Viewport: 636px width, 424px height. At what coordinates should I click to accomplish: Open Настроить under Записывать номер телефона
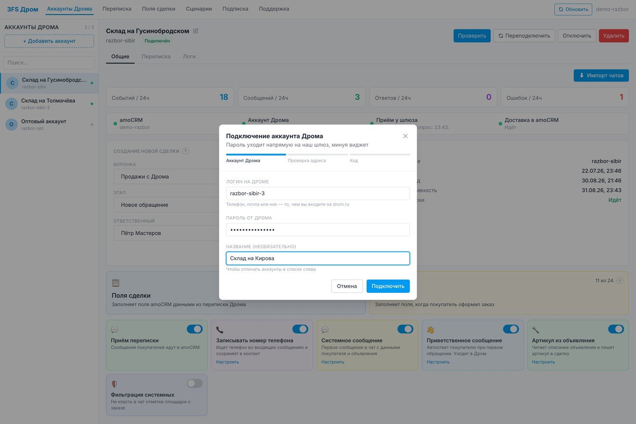[x=227, y=362]
